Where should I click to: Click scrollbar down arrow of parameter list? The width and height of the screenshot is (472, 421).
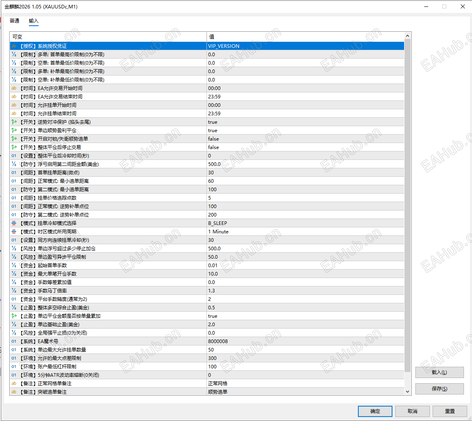click(x=408, y=392)
